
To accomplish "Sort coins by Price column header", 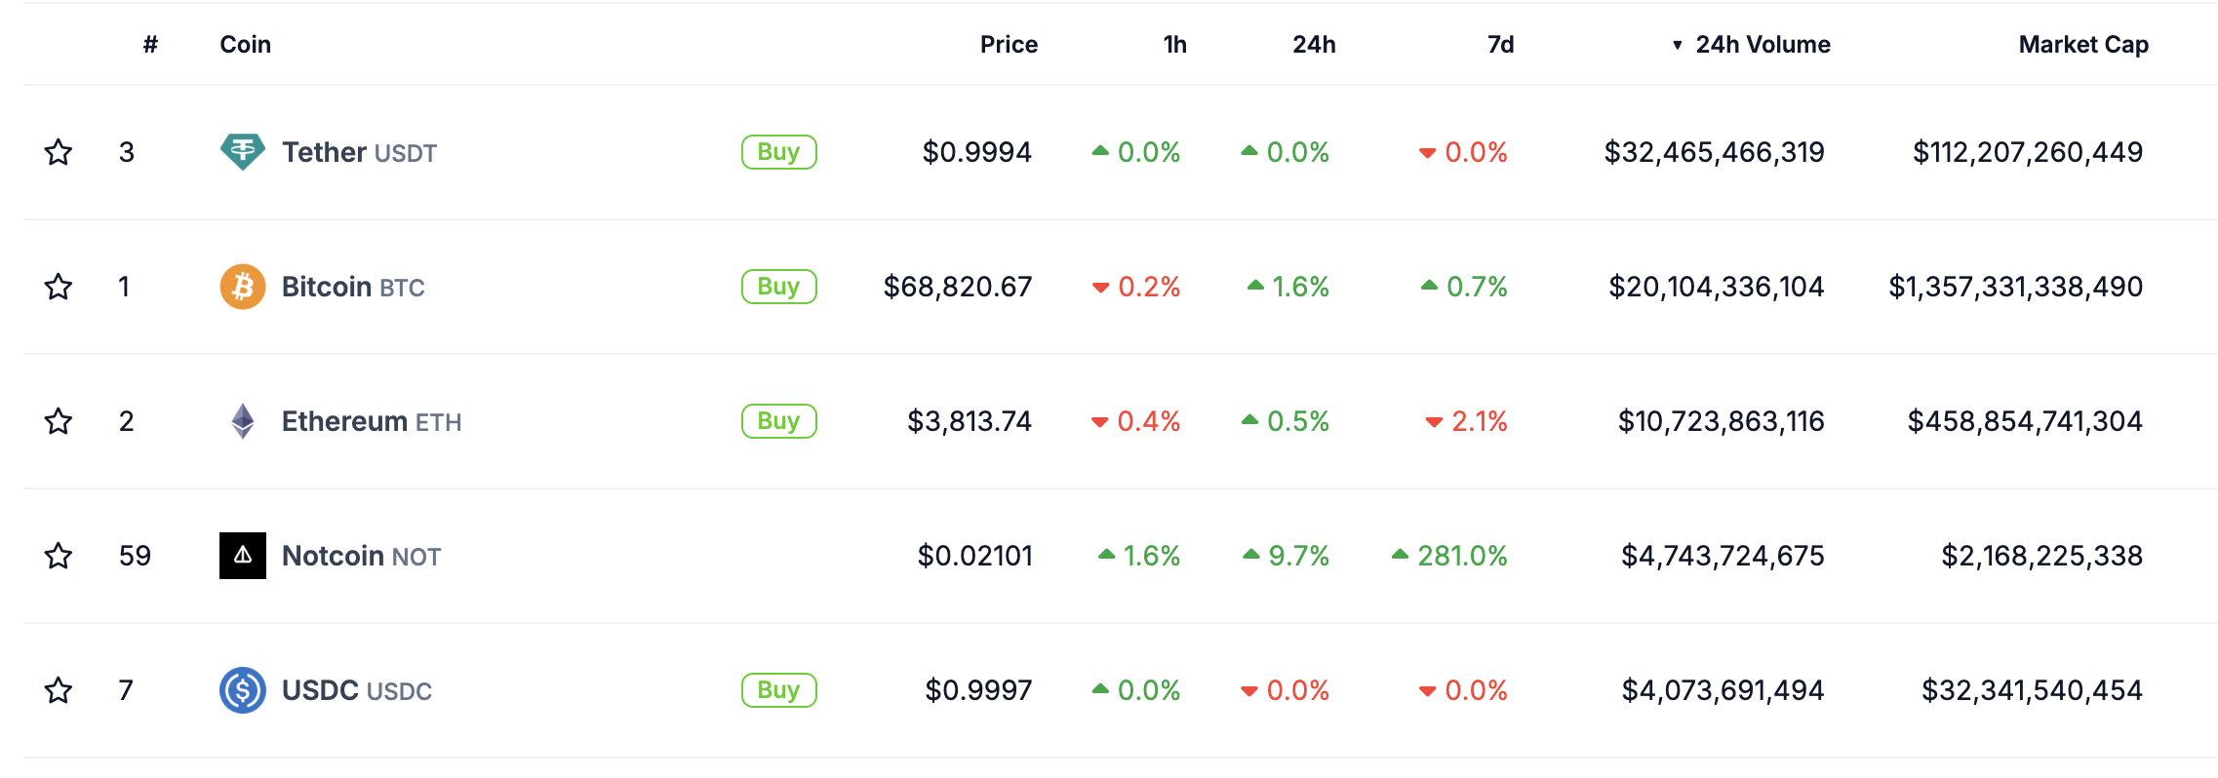I will [1008, 45].
